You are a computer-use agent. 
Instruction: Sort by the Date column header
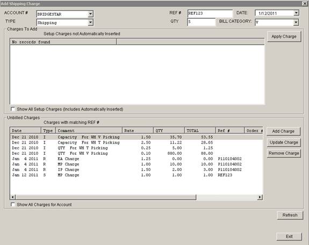(25, 131)
